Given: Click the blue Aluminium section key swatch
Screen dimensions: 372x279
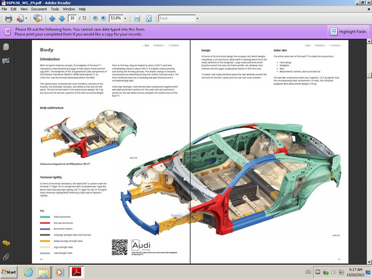Looking at the screenshot, I should point(45,229).
